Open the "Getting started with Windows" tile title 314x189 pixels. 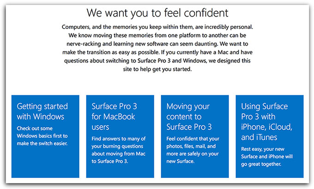point(42,111)
